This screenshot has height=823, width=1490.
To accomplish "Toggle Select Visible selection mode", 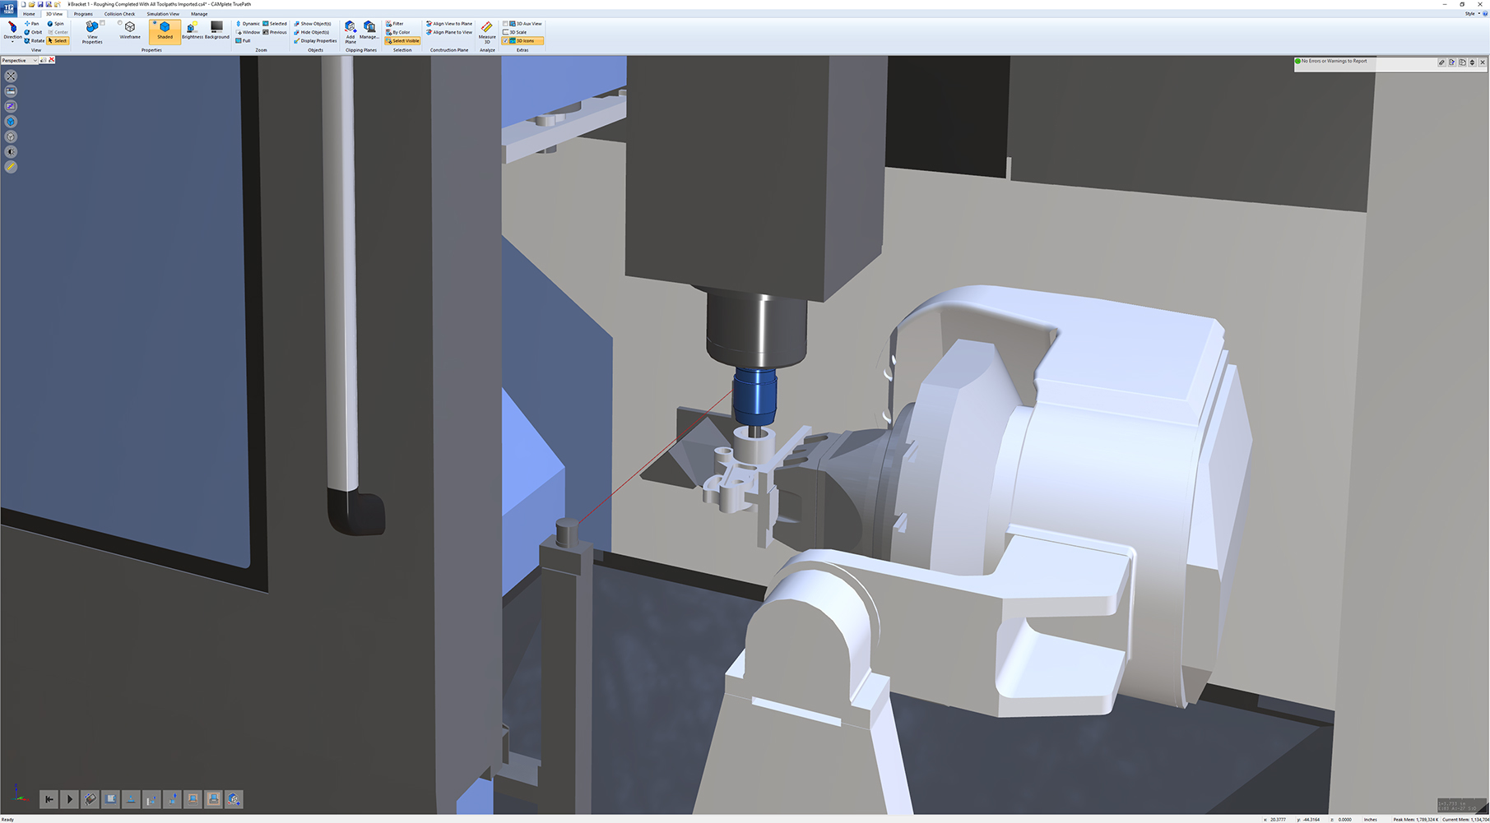I will (402, 40).
